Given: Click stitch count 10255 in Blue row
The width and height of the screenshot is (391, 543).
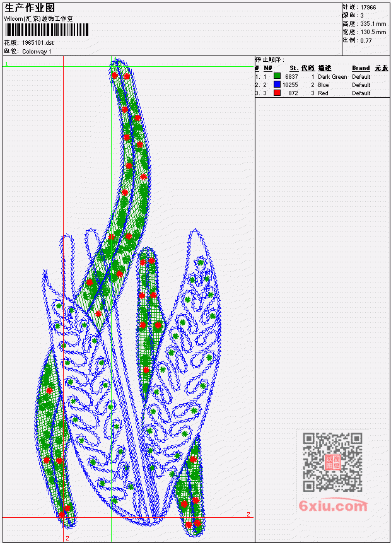Looking at the screenshot, I should 290,85.
